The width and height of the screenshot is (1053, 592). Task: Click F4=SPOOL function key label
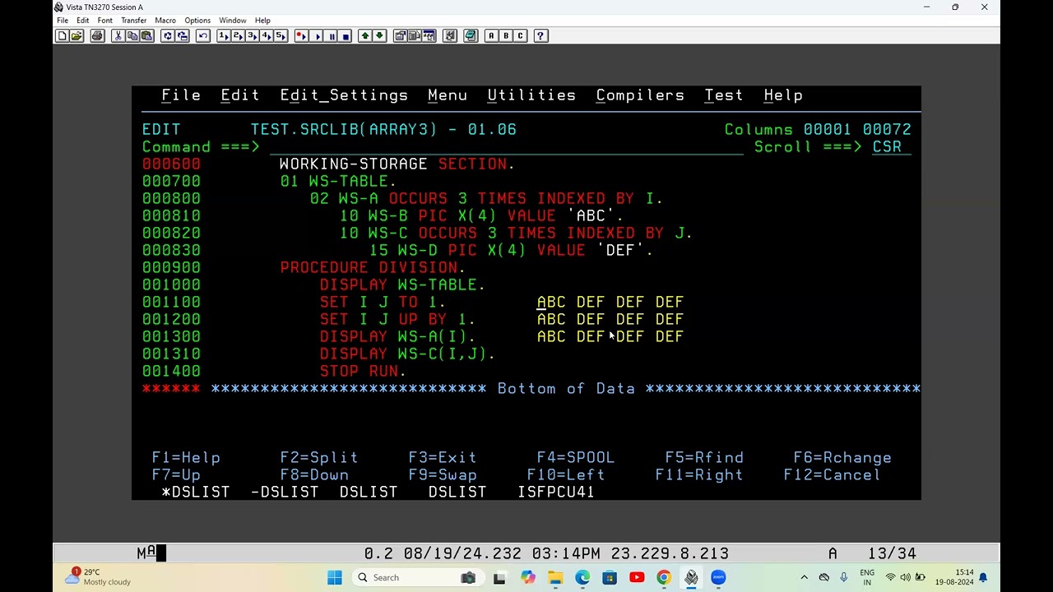[x=576, y=458]
